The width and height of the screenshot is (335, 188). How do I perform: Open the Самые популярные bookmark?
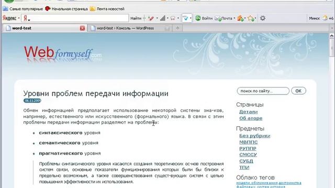23,9
